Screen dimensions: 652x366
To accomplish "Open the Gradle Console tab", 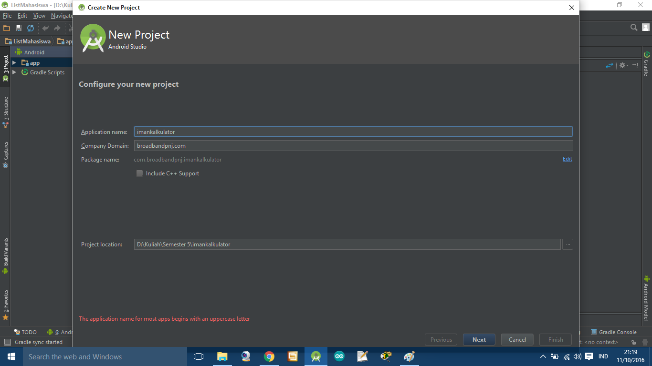I will (614, 332).
